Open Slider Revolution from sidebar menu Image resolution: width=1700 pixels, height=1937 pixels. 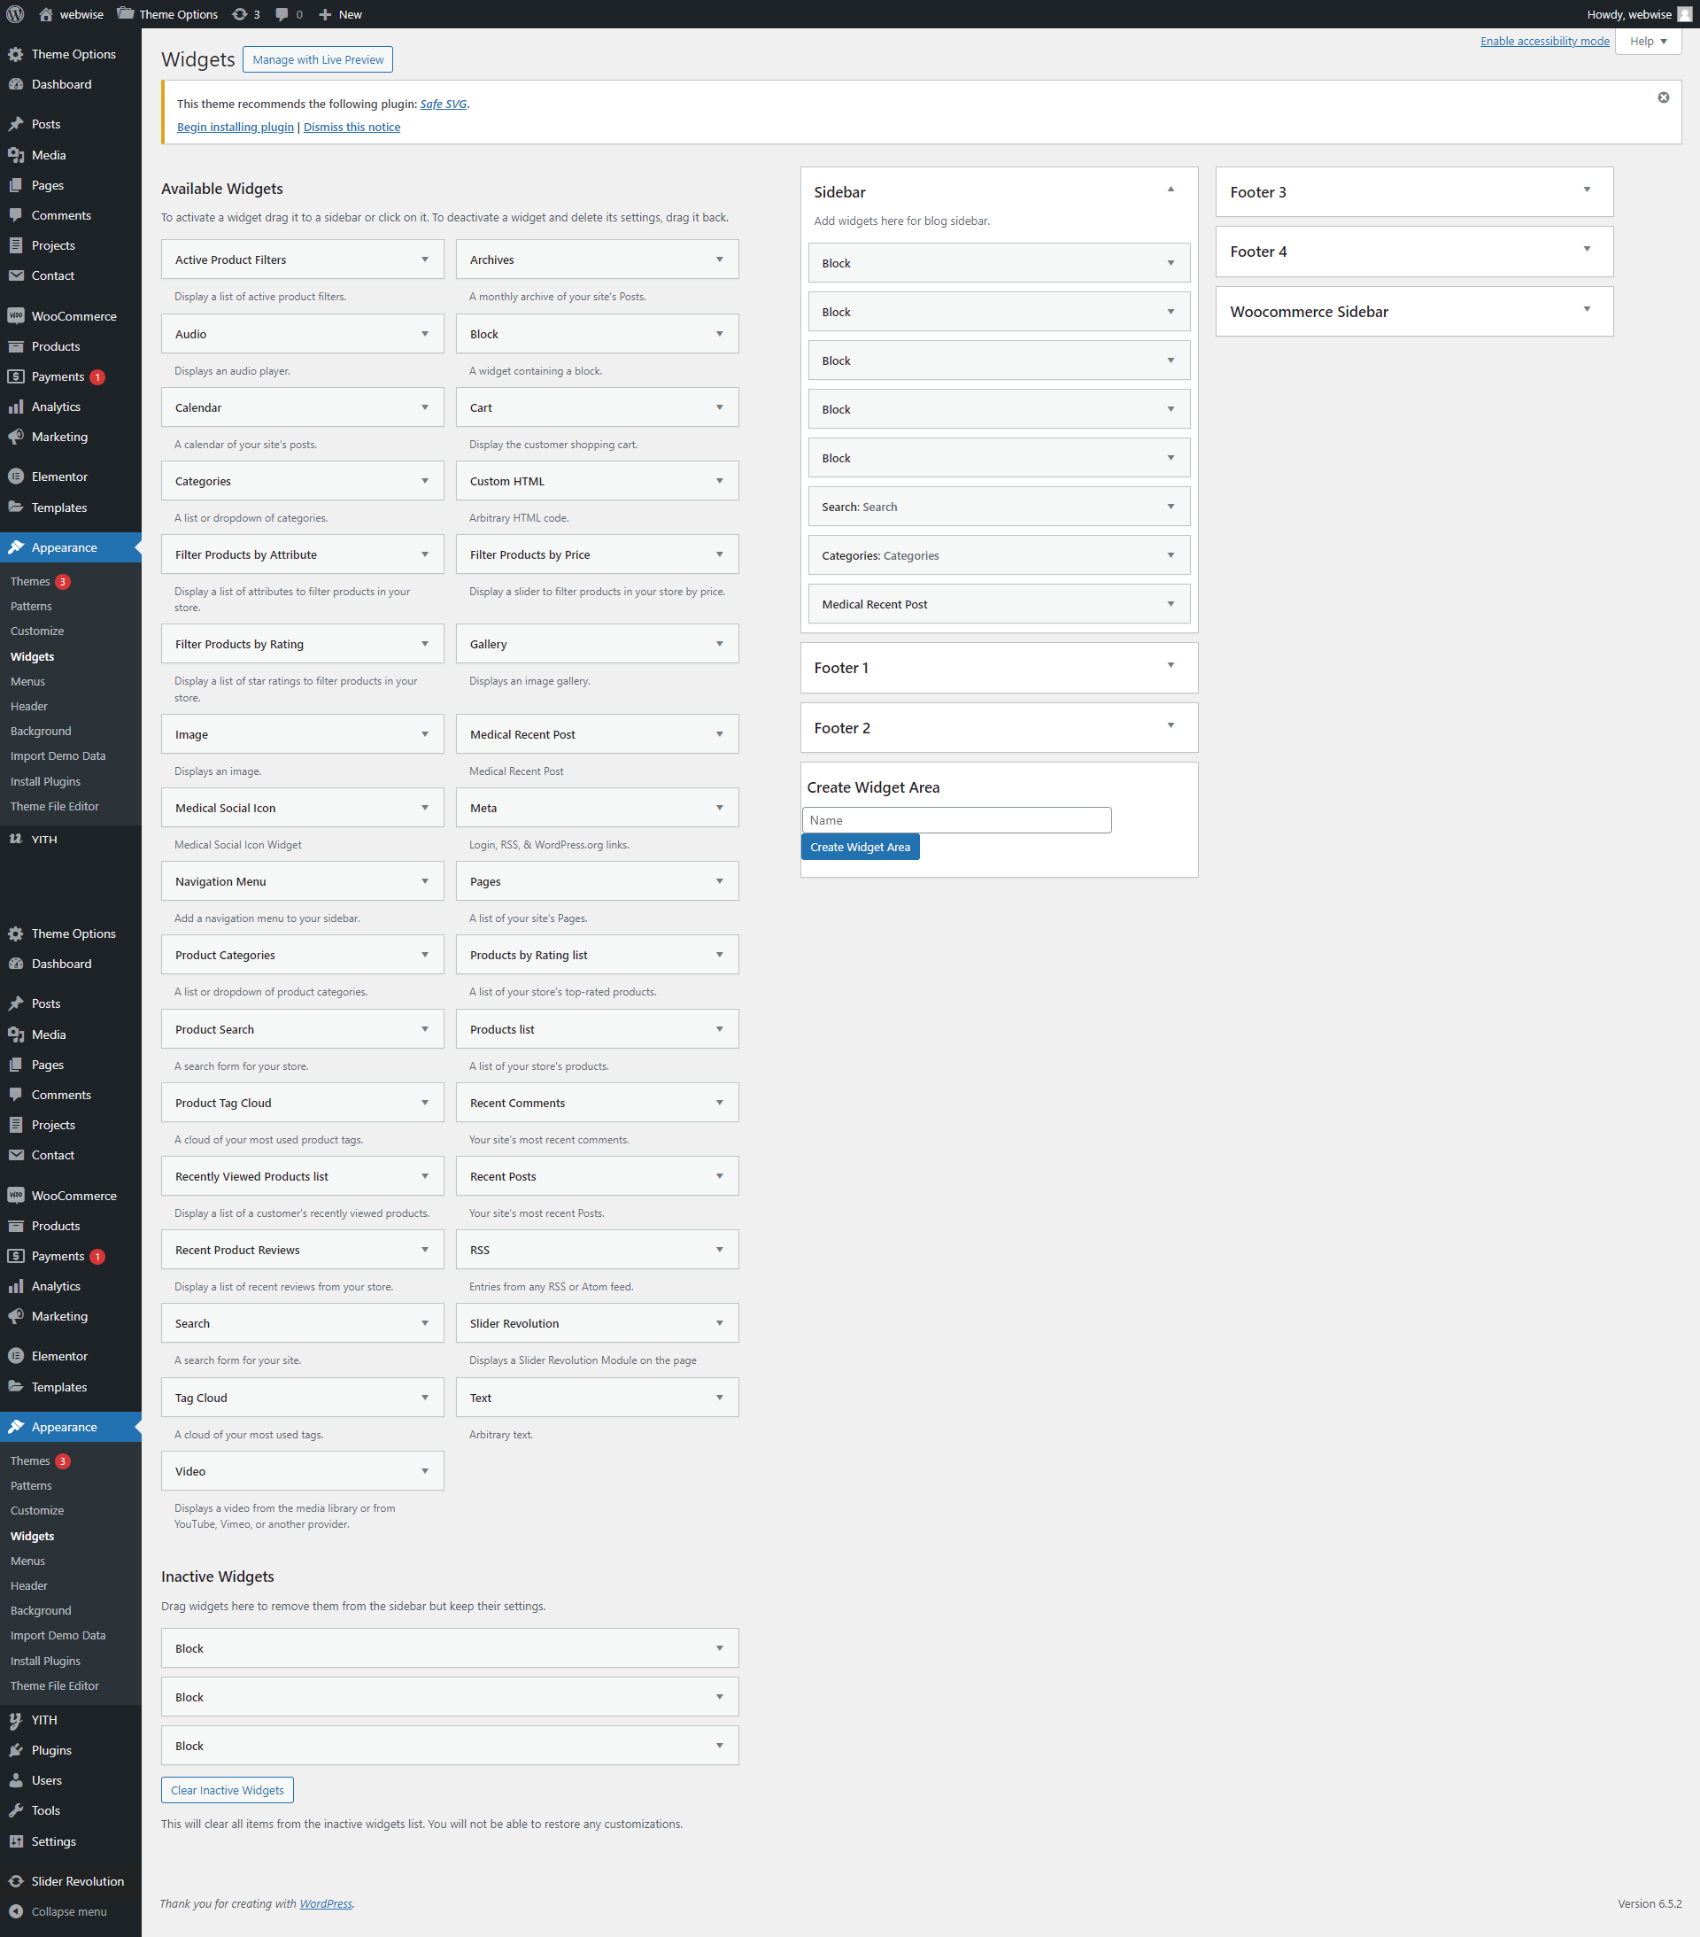(77, 1881)
